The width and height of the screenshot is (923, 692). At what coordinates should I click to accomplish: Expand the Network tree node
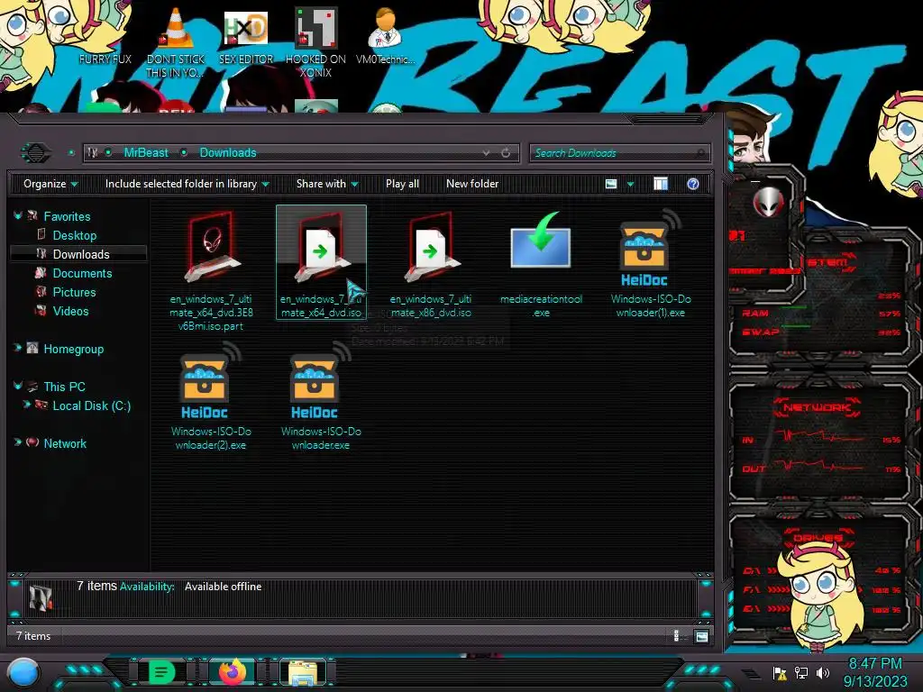pyautogui.click(x=18, y=442)
